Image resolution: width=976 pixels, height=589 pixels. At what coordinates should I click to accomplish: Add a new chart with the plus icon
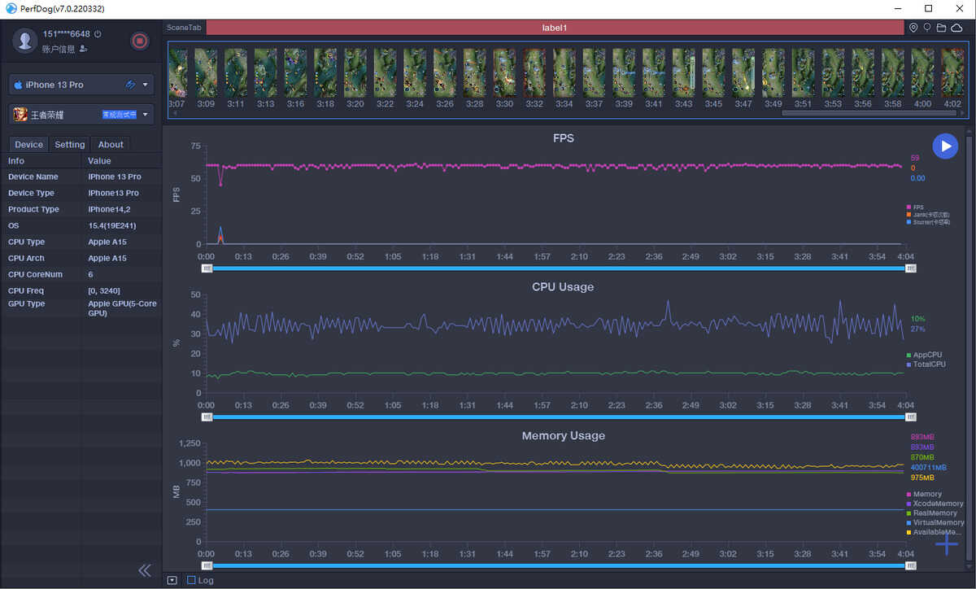click(946, 544)
